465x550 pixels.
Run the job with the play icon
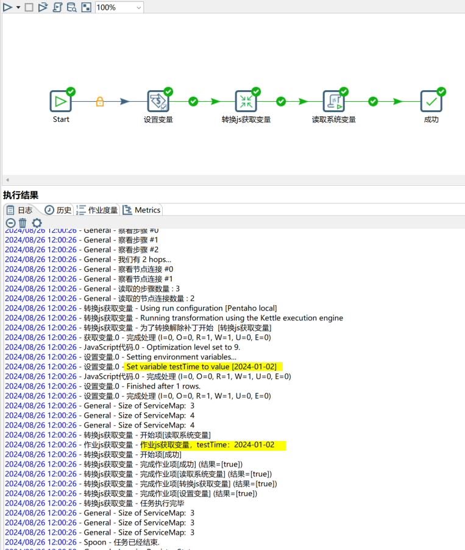click(x=7, y=7)
